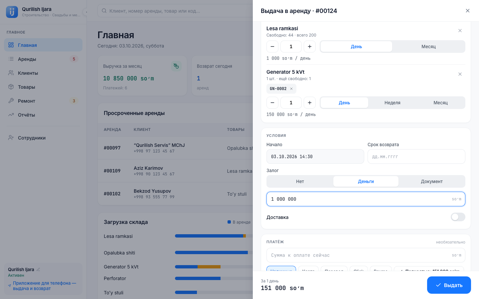Click the Отчёты trend icon
479x299 pixels.
(x=11, y=115)
